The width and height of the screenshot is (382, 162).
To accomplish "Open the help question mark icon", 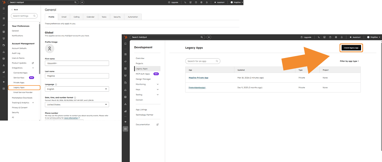I will click(196, 2).
